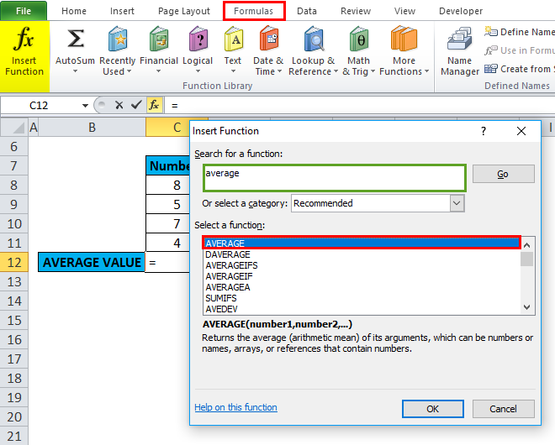The height and width of the screenshot is (445, 555).
Task: Switch to the Page Layout tab
Action: (184, 11)
